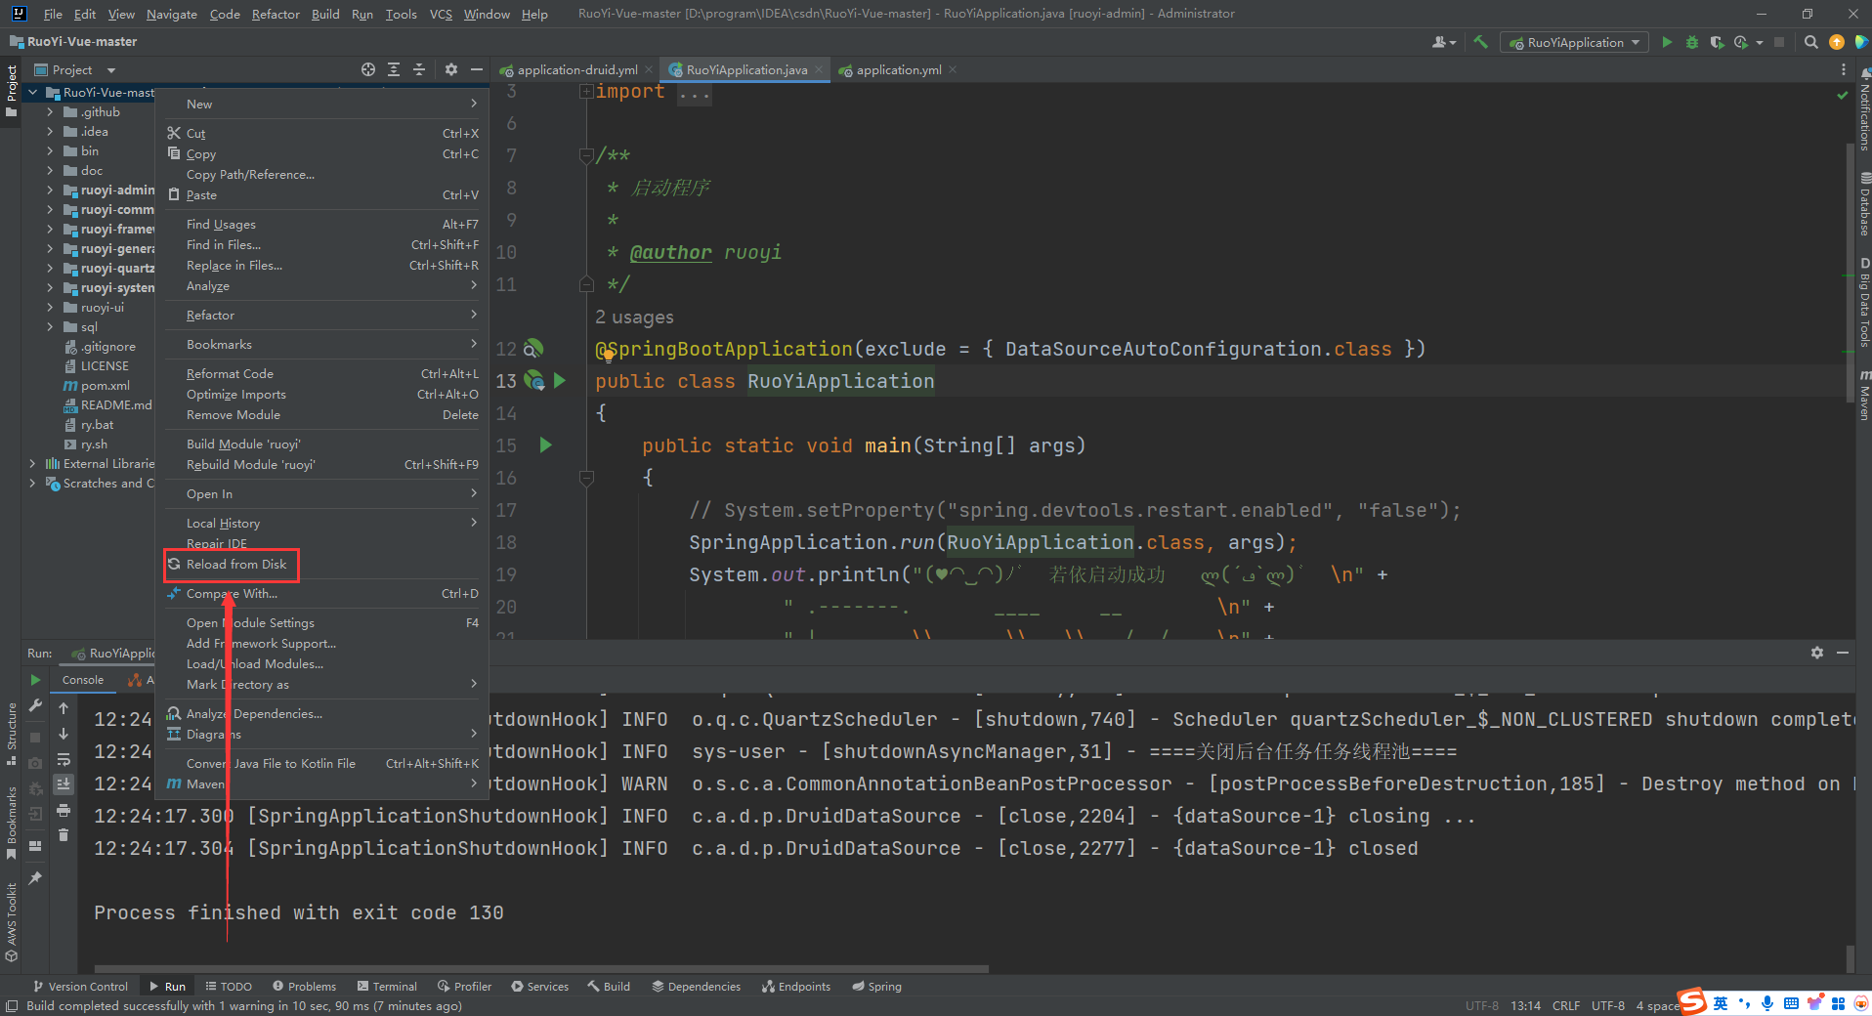The height and width of the screenshot is (1016, 1872).
Task: Click the CRLF line separator indicator
Action: (x=1566, y=1005)
